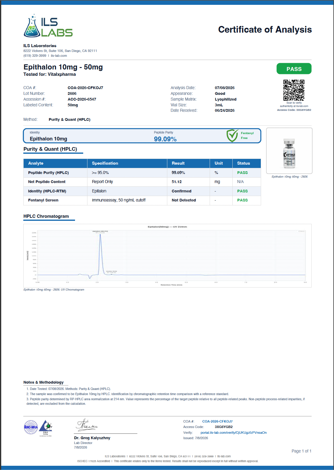Select the Fentanyl Screen table row
The height and width of the screenshot is (470, 334).
pyautogui.click(x=142, y=200)
